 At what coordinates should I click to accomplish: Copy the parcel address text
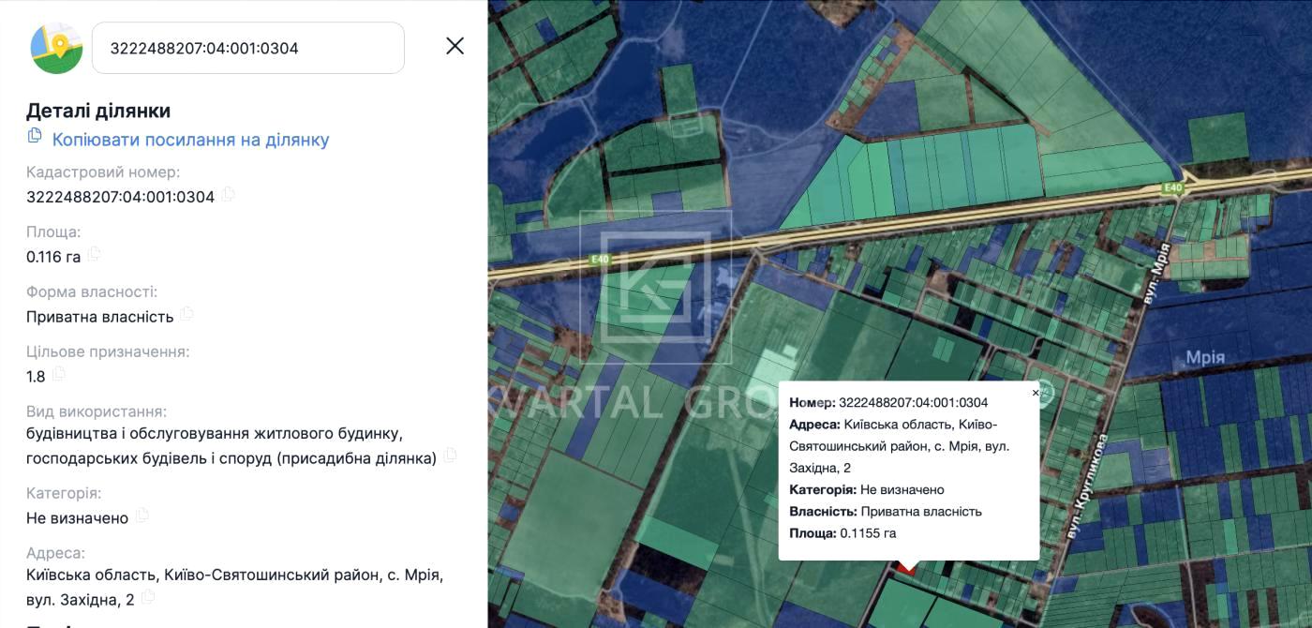[x=148, y=597]
